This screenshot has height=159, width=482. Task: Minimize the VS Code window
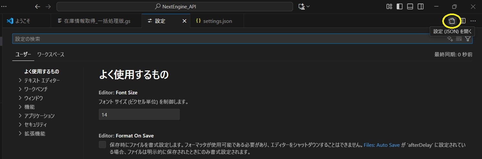click(x=437, y=6)
